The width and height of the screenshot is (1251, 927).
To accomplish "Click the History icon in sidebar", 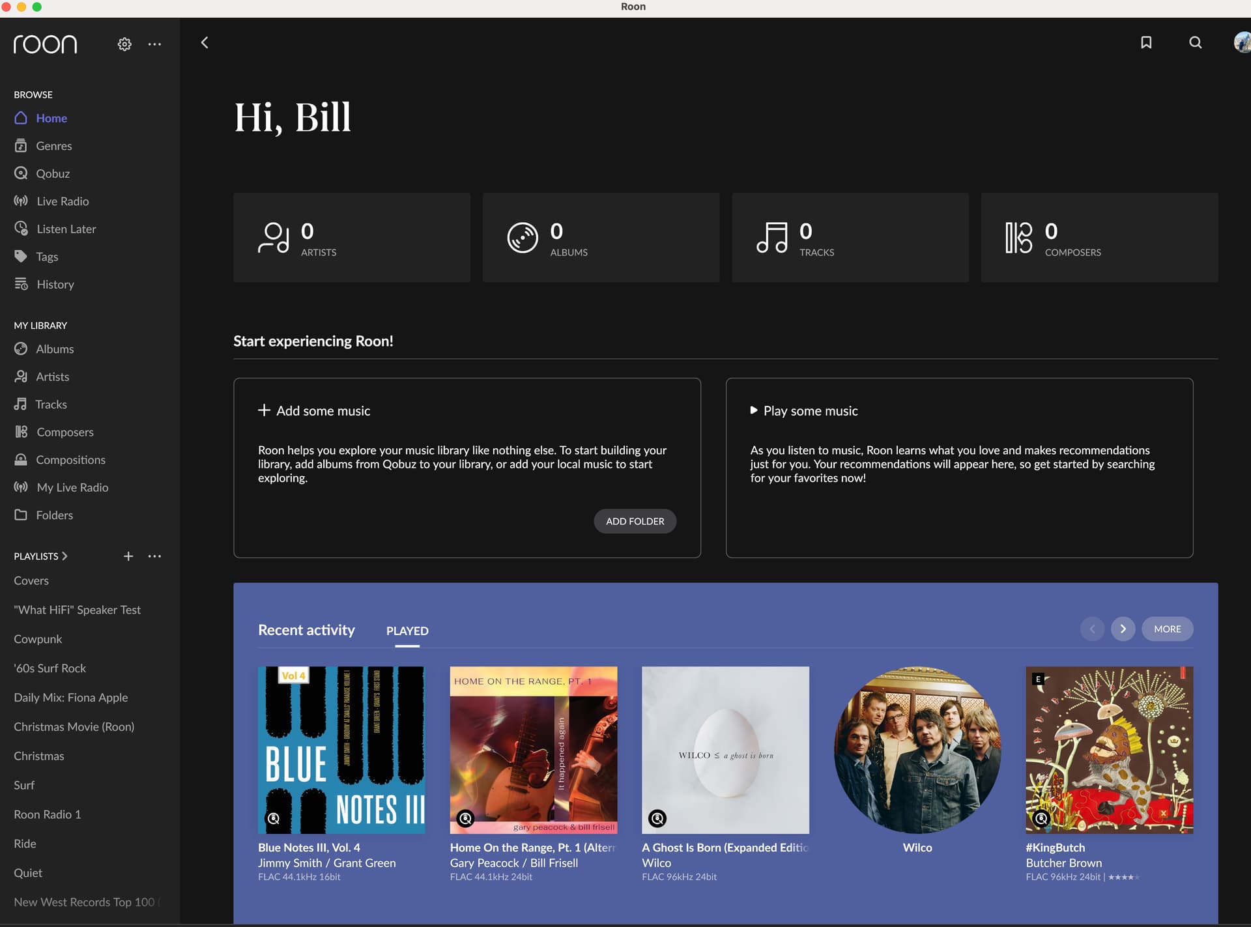I will 21,284.
